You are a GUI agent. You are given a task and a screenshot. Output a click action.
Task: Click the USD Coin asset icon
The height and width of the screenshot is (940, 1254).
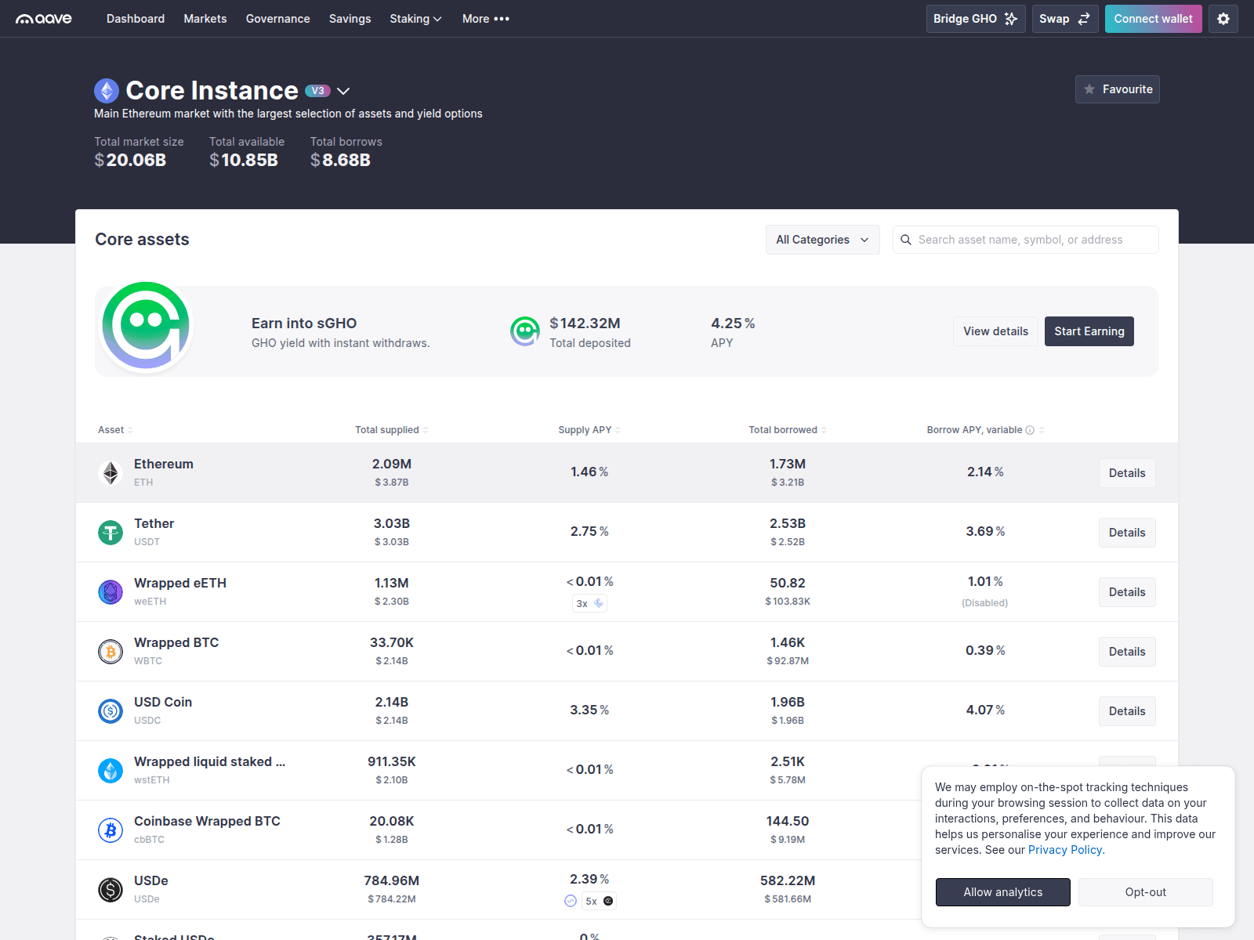111,711
